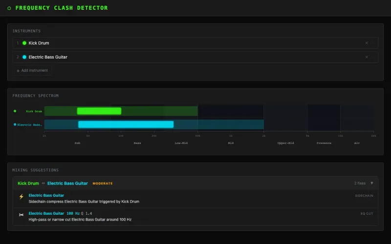Click the clash pair arrows icon
Image resolution: width=391 pixels, height=244 pixels.
click(43, 183)
